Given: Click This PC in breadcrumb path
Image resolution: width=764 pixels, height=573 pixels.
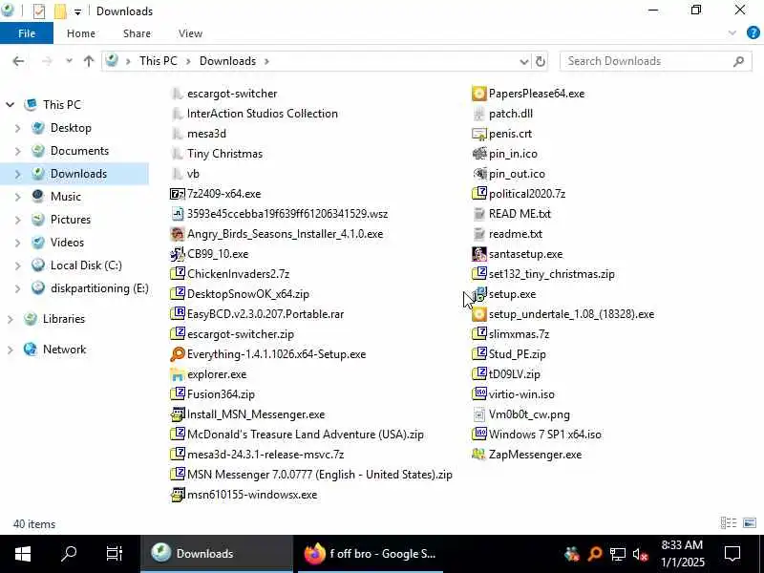Looking at the screenshot, I should (158, 61).
